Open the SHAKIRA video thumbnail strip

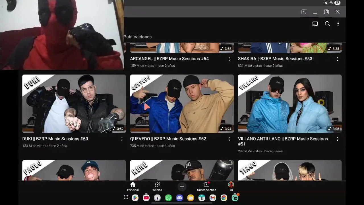point(290,48)
